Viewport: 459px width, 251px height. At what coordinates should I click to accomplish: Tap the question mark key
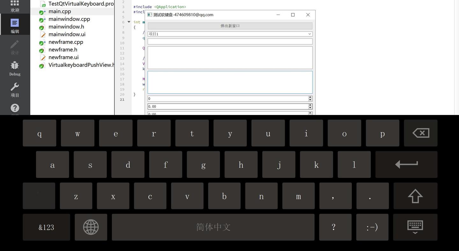(x=335, y=227)
